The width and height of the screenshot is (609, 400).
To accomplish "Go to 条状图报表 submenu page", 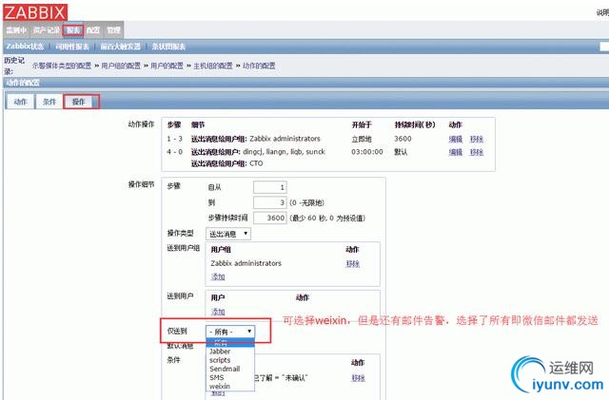I will (168, 47).
